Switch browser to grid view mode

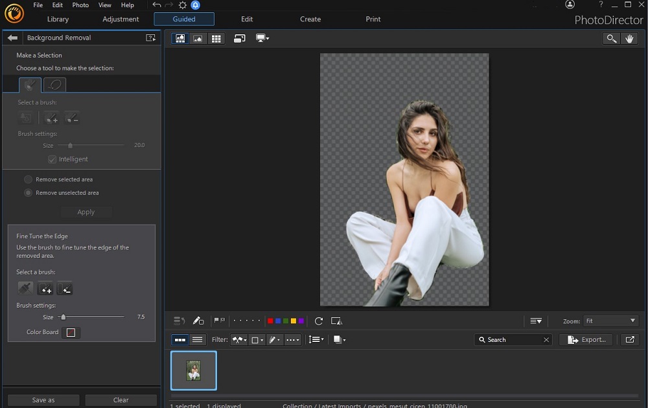[218, 38]
